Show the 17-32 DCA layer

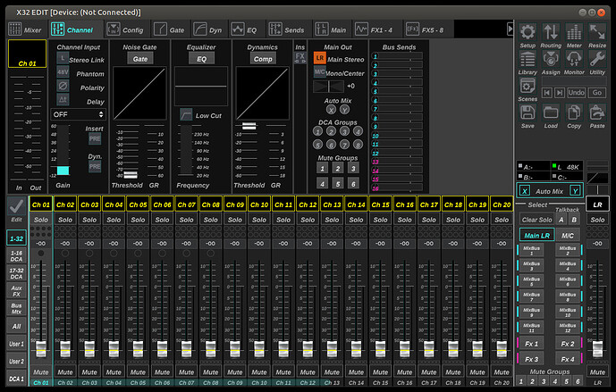coord(16,273)
